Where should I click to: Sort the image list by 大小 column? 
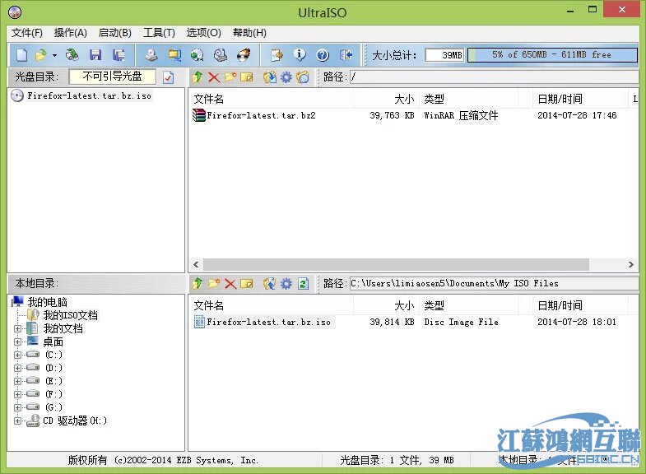click(x=386, y=100)
